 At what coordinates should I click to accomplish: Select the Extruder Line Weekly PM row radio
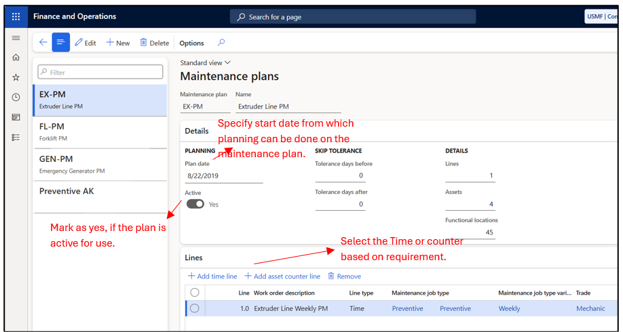click(x=195, y=308)
